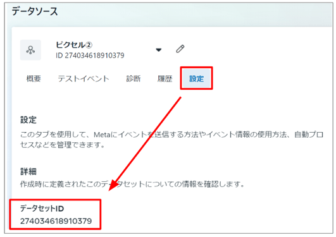Screen dimensions: 336x237
Task: Open the 概要 tab
Action: coord(34,78)
